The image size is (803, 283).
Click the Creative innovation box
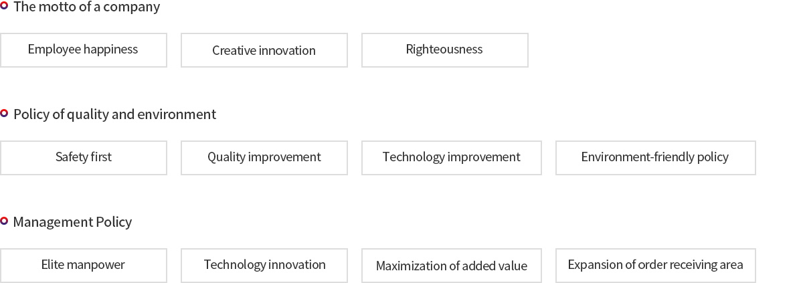(x=264, y=50)
